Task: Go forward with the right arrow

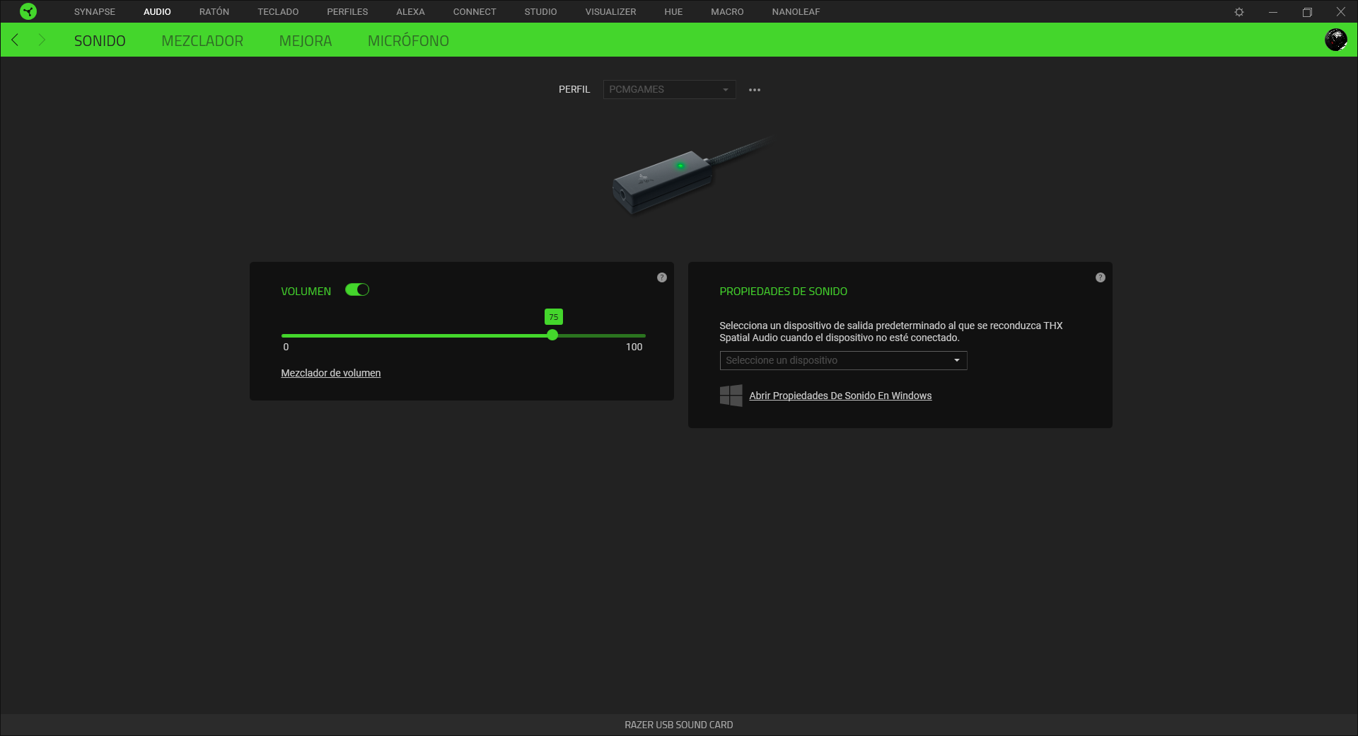Action: point(42,40)
